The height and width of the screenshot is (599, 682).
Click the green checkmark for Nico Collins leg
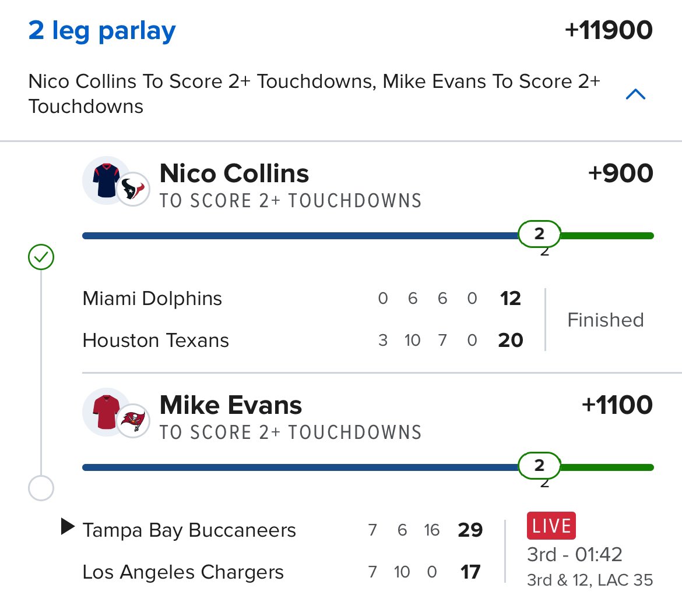(x=41, y=257)
